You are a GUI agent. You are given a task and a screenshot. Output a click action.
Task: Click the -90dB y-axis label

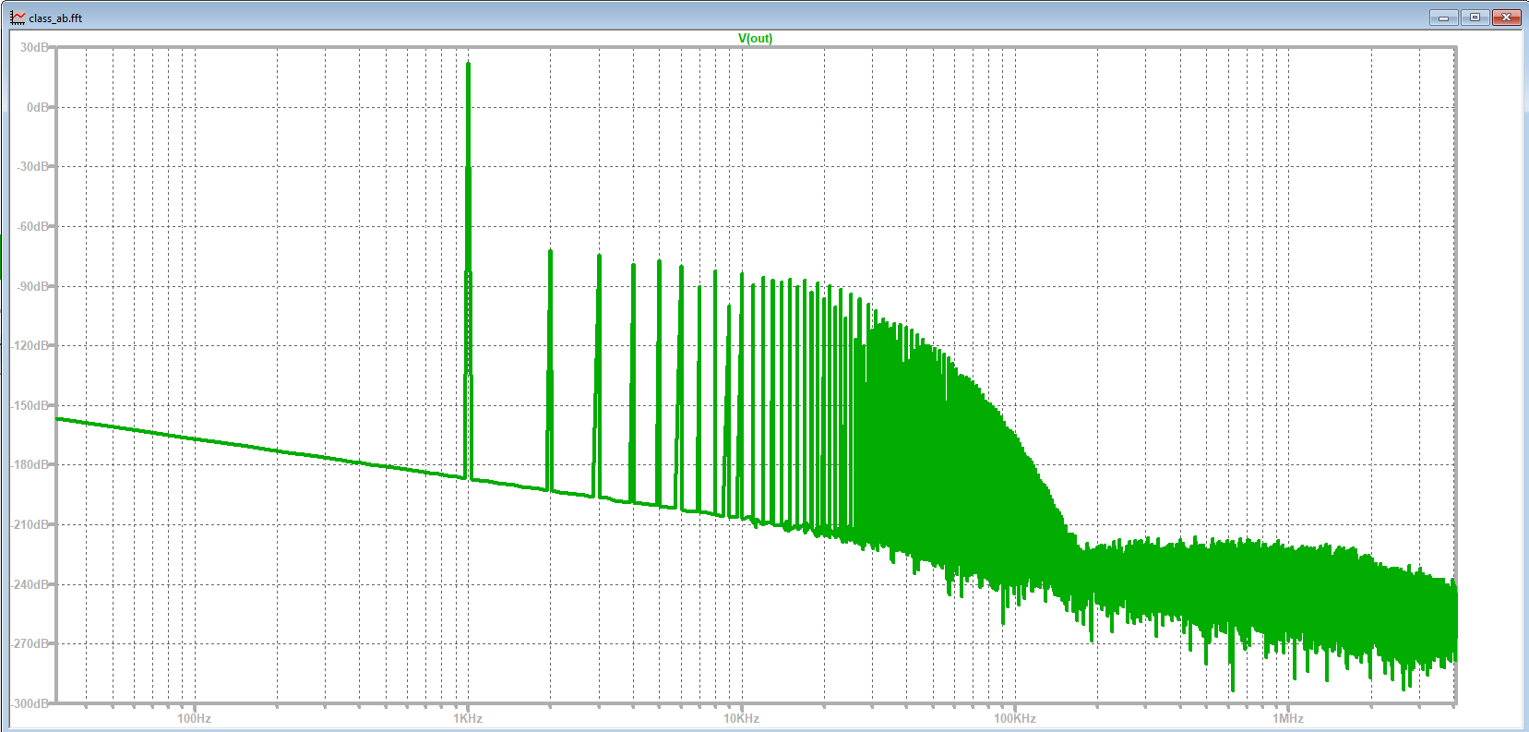(33, 286)
